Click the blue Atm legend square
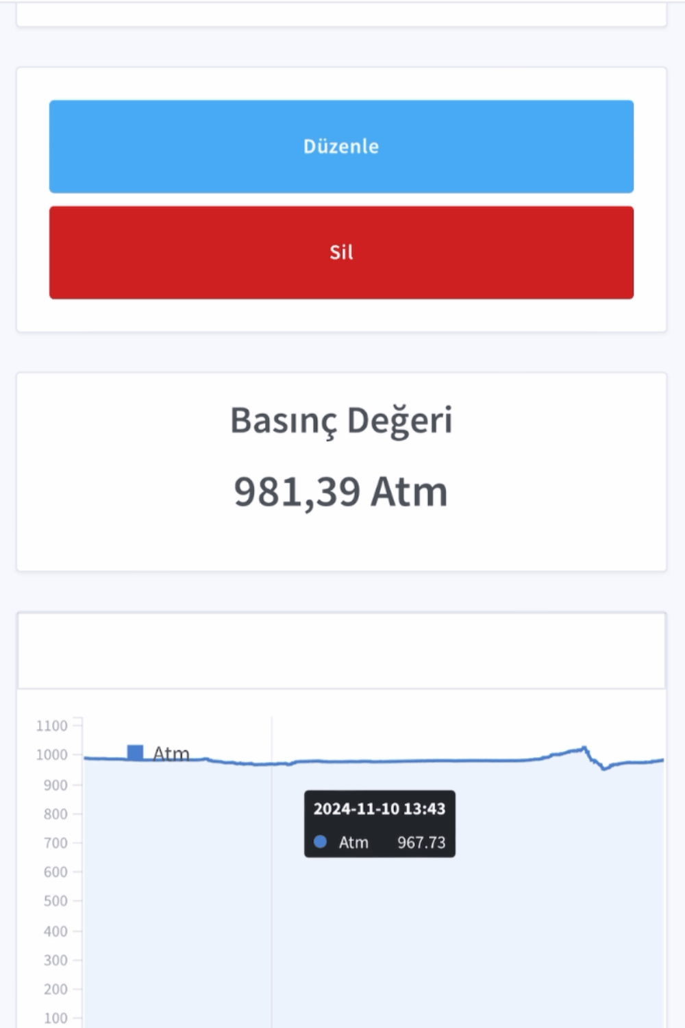 [x=134, y=752]
